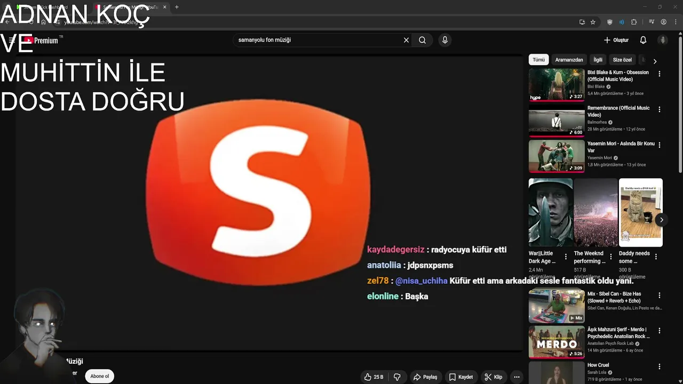Open options menu for Aşık Mahzuni Şerif Merdo
The image size is (683, 384).
tap(660, 331)
